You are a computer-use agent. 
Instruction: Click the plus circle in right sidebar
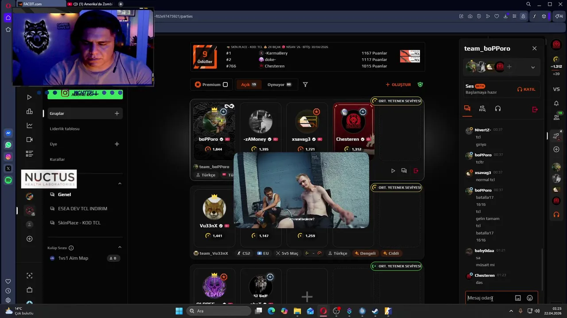click(x=556, y=149)
